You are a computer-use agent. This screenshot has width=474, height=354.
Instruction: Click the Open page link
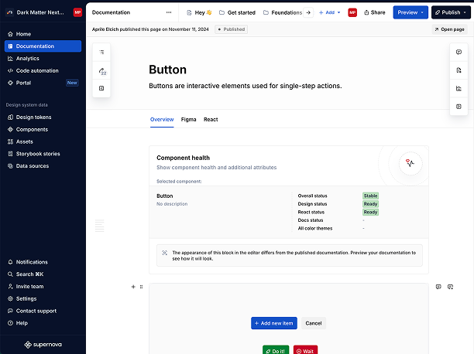(x=449, y=29)
